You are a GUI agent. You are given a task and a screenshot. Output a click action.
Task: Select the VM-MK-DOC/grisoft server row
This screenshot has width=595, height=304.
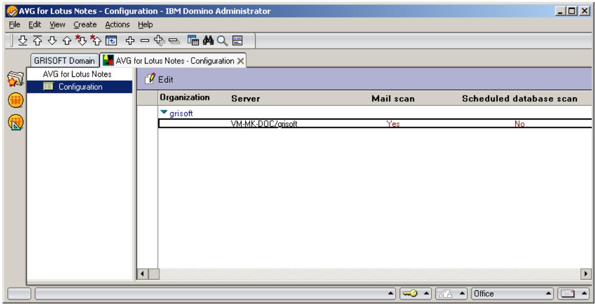(376, 124)
